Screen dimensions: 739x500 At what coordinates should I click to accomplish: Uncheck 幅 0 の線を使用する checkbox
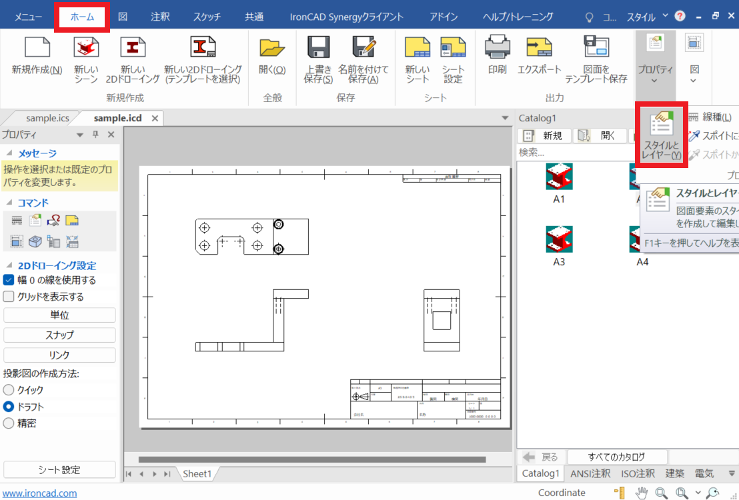(9, 280)
